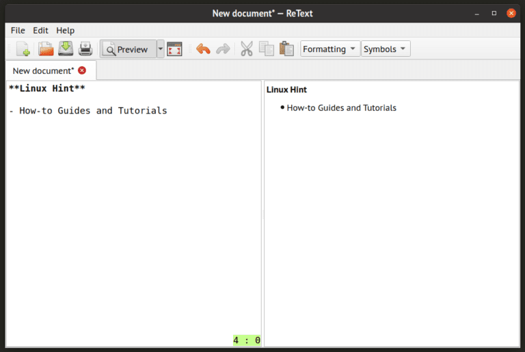This screenshot has width=525, height=352.
Task: Save the document via toolbar icon
Action: (66, 49)
